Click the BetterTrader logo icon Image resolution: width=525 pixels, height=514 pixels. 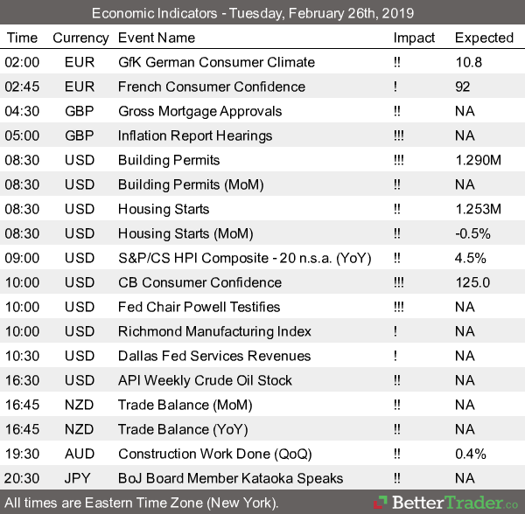tap(381, 503)
